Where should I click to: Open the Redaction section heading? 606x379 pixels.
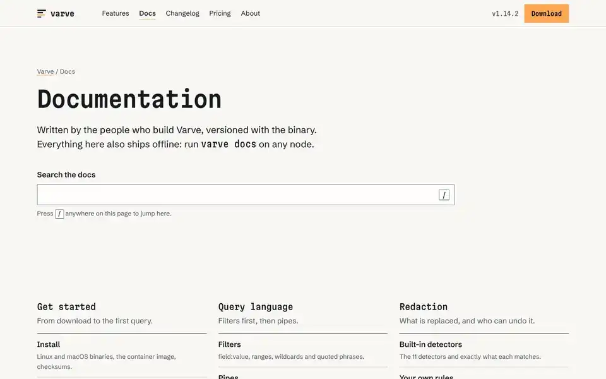coord(423,307)
